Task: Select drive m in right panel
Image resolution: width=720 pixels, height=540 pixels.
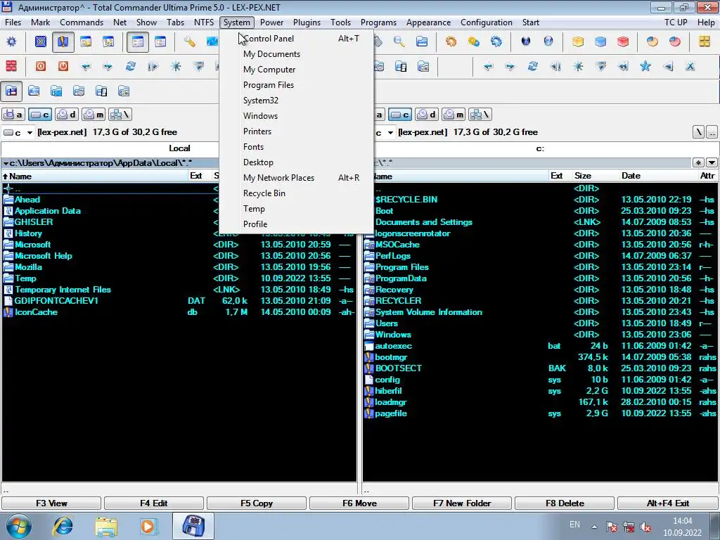Action: pos(454,115)
